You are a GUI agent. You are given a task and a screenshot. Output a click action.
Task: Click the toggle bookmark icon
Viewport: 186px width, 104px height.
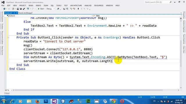tap(78, 9)
